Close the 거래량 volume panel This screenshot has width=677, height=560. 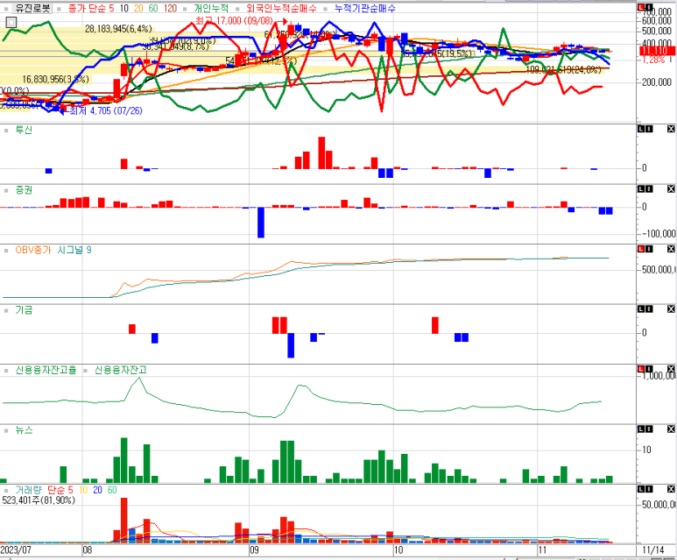[671, 489]
